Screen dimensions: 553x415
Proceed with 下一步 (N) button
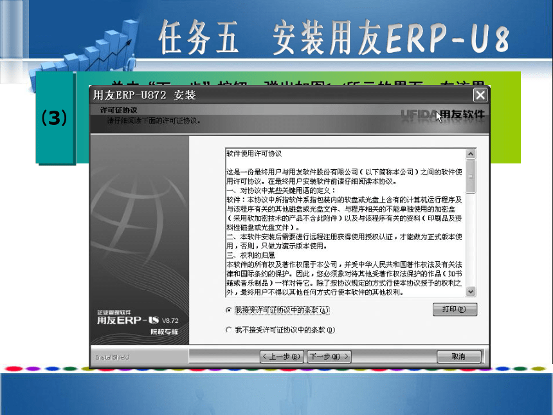coord(329,357)
